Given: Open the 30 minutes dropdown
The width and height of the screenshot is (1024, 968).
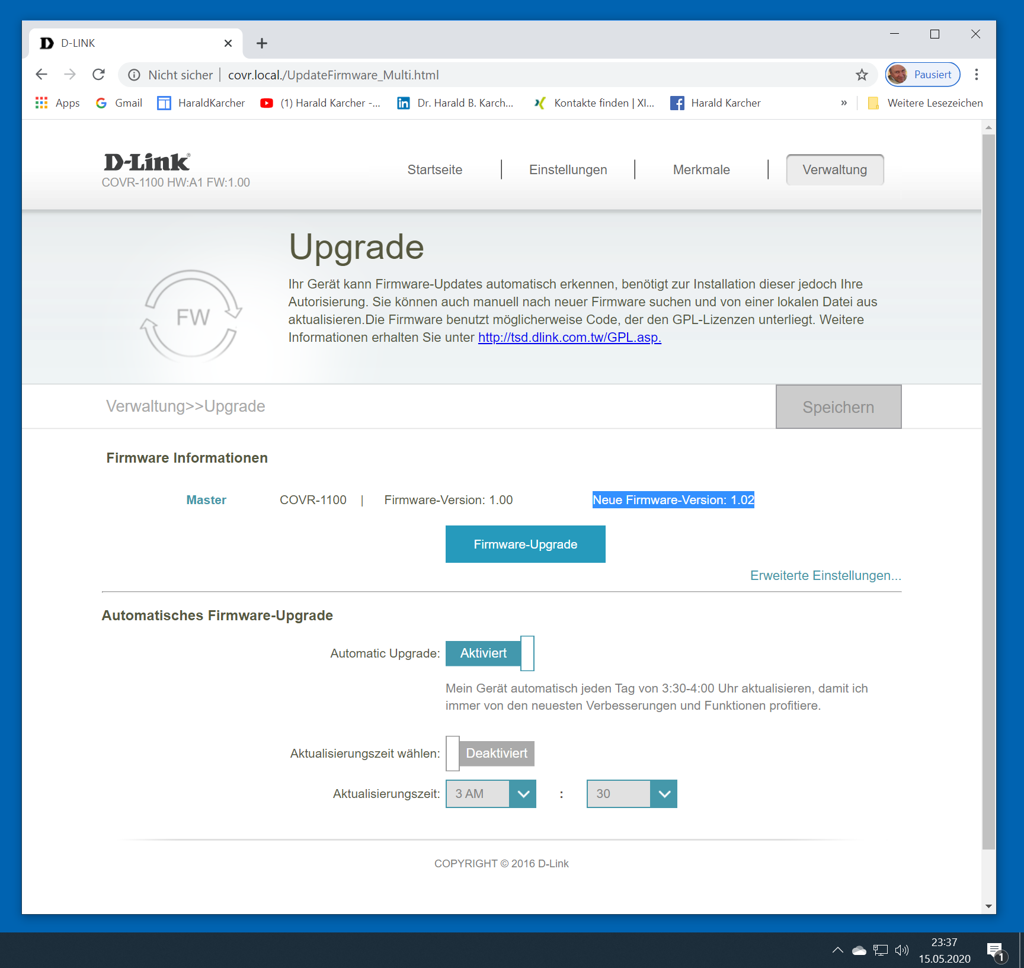Looking at the screenshot, I should click(x=632, y=794).
